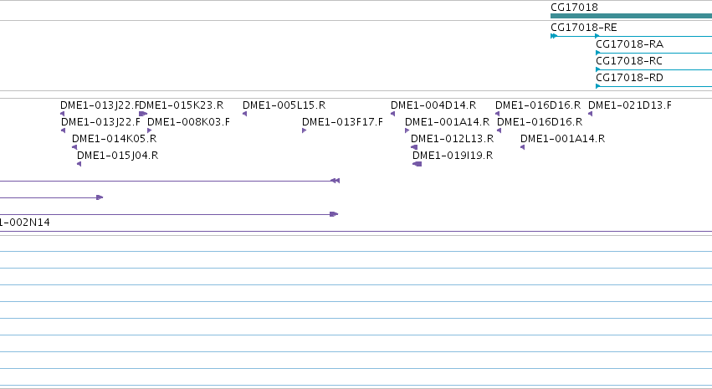Select BAC end label DME1-015K23.R
Viewport: 712px width, 389px height.
point(182,105)
